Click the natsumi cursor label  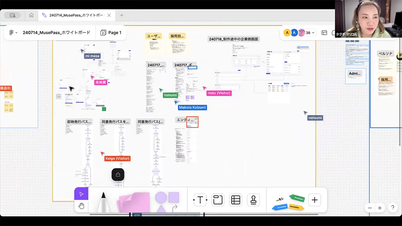click(315, 118)
